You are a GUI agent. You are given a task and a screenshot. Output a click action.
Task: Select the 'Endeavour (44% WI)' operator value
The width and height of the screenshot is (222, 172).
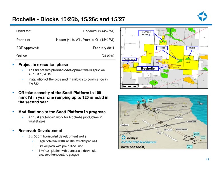99,31
